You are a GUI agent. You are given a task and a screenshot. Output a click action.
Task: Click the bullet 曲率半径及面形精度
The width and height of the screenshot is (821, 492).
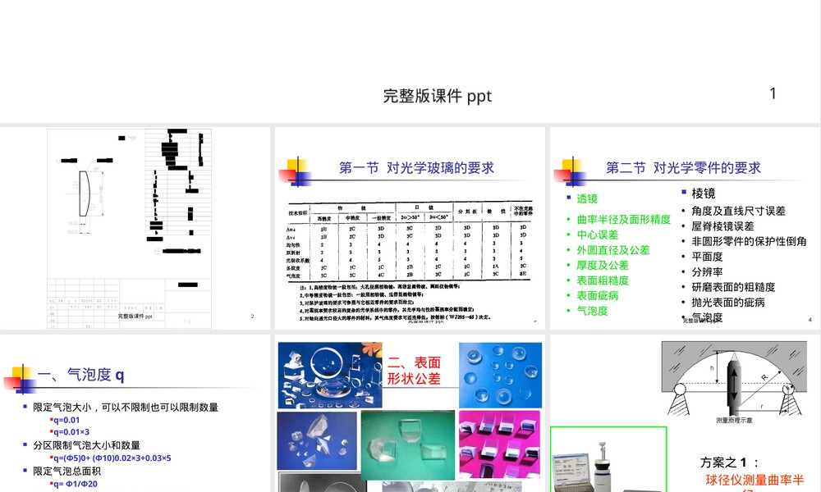(624, 220)
